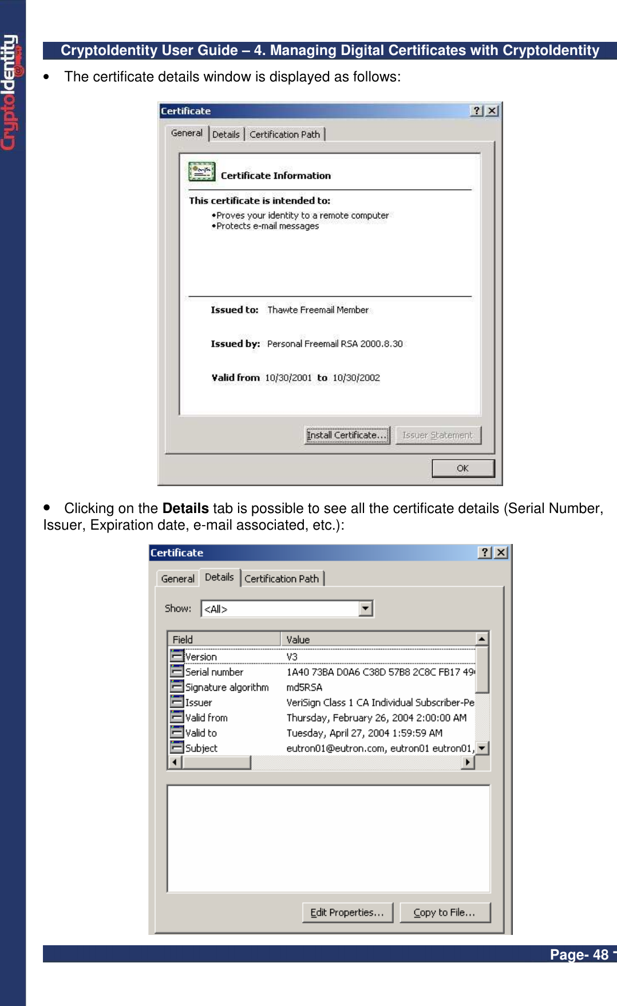Click the horizontal scroll right arrow
Image resolution: width=617 pixels, height=1006 pixels.
point(469,762)
